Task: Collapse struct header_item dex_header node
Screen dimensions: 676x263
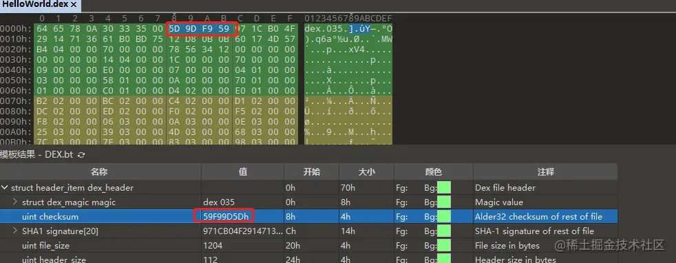Action: tap(5, 188)
